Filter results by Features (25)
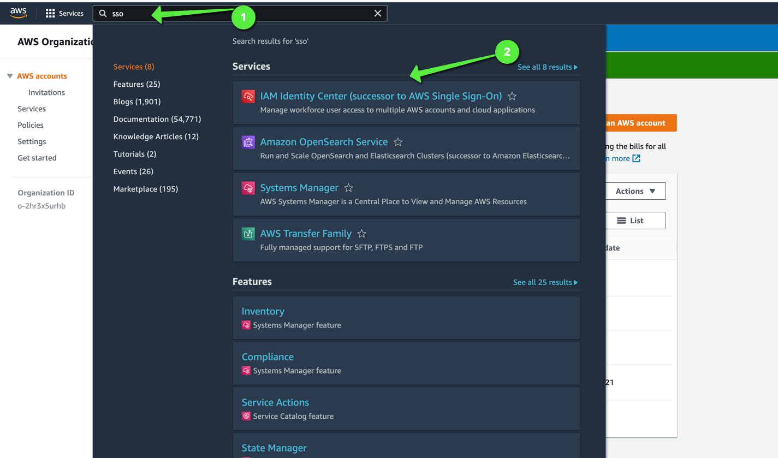 point(136,84)
